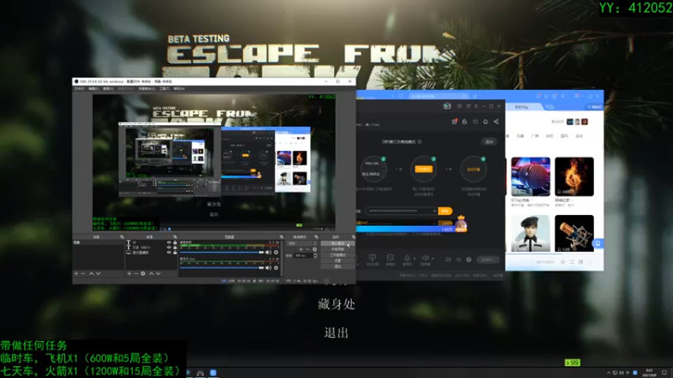Open 查看(V) menu in OBS
This screenshot has height=378, width=673.
tap(109, 89)
